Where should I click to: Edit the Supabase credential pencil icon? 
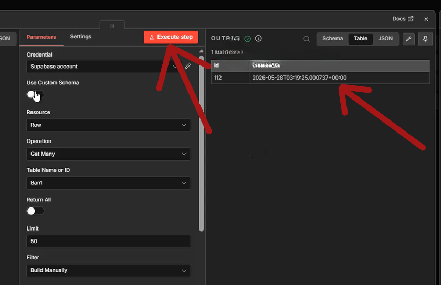pyautogui.click(x=187, y=66)
